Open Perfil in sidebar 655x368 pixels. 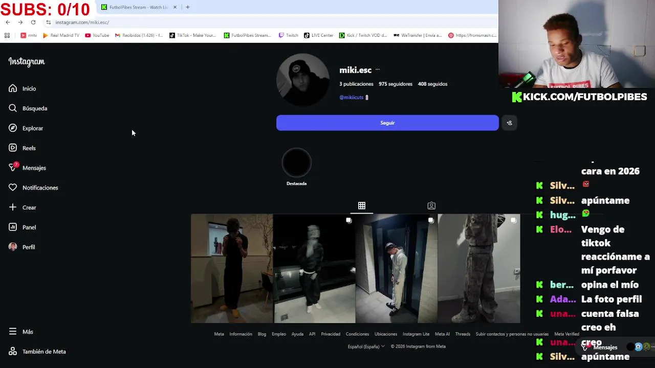click(22, 247)
